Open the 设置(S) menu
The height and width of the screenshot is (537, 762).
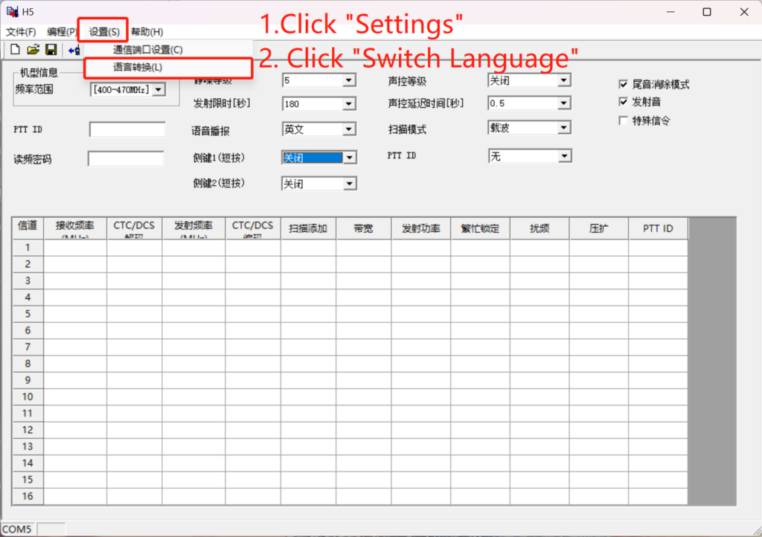point(104,32)
